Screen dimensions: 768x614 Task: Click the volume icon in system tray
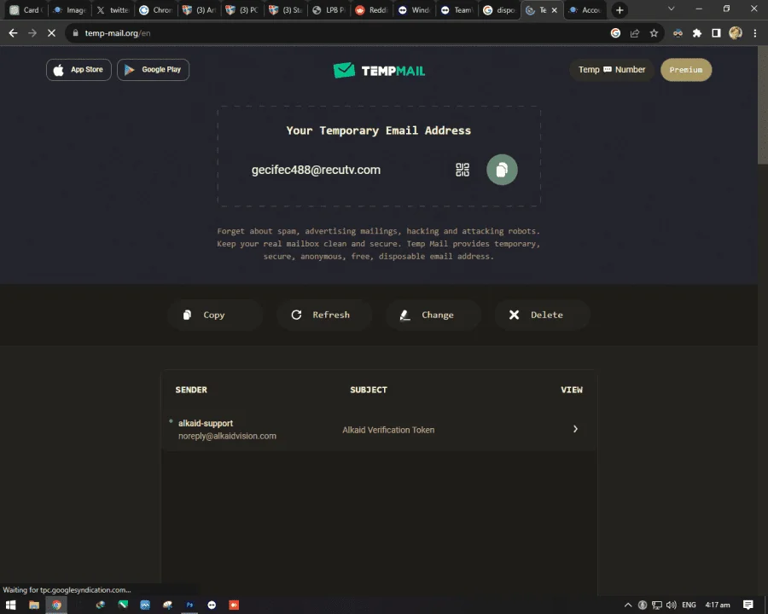click(672, 605)
